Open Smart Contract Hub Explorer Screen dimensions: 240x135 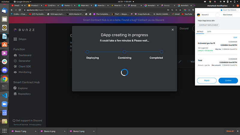click(x=20, y=88)
